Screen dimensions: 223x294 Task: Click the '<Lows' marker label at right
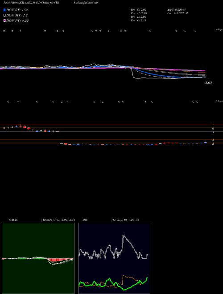pos(219,101)
